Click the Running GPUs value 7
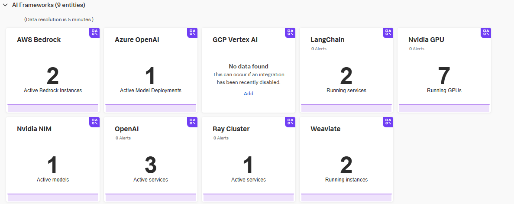The image size is (514, 204). [444, 76]
